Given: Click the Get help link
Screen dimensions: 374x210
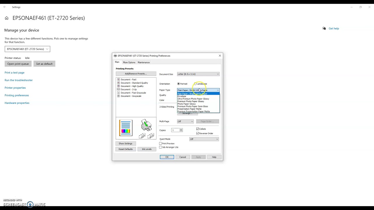Looking at the screenshot, I should pos(334,29).
